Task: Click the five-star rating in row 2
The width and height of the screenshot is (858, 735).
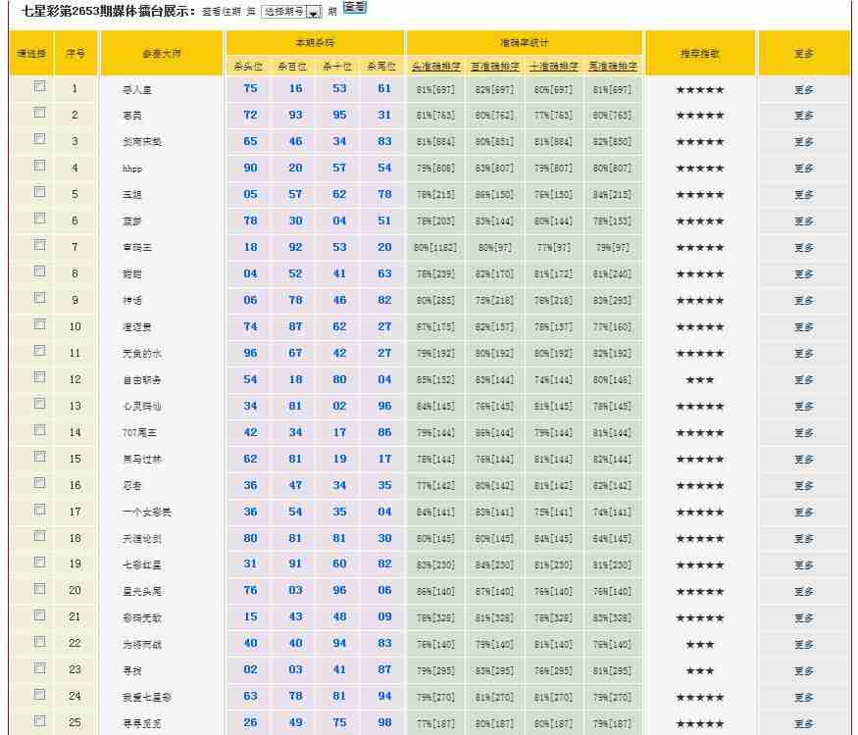Action: pyautogui.click(x=699, y=116)
